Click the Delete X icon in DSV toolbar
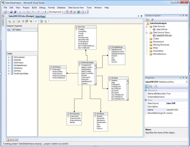 pyautogui.click(x=36, y=21)
